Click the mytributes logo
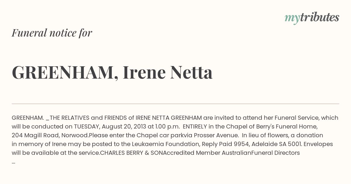351x184 pixels. [x=312, y=18]
